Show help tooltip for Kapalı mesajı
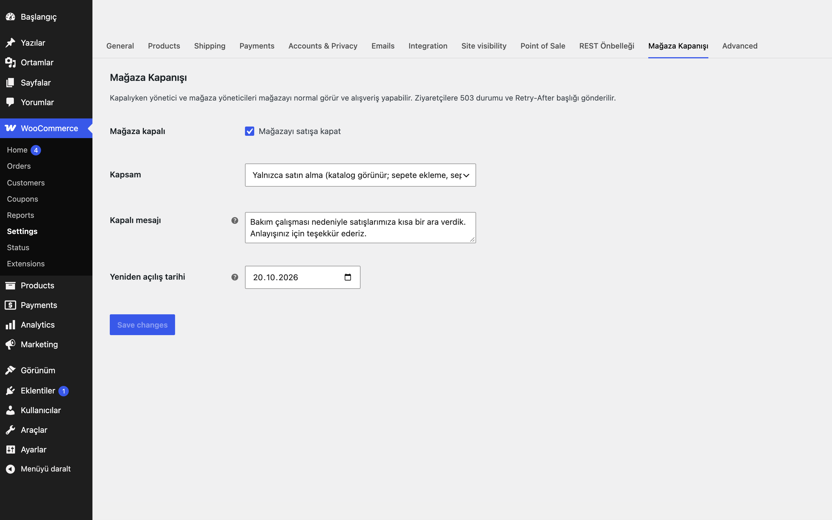 (235, 220)
